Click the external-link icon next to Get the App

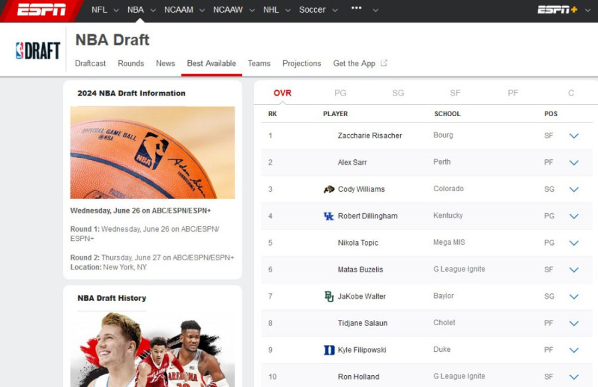pyautogui.click(x=383, y=62)
